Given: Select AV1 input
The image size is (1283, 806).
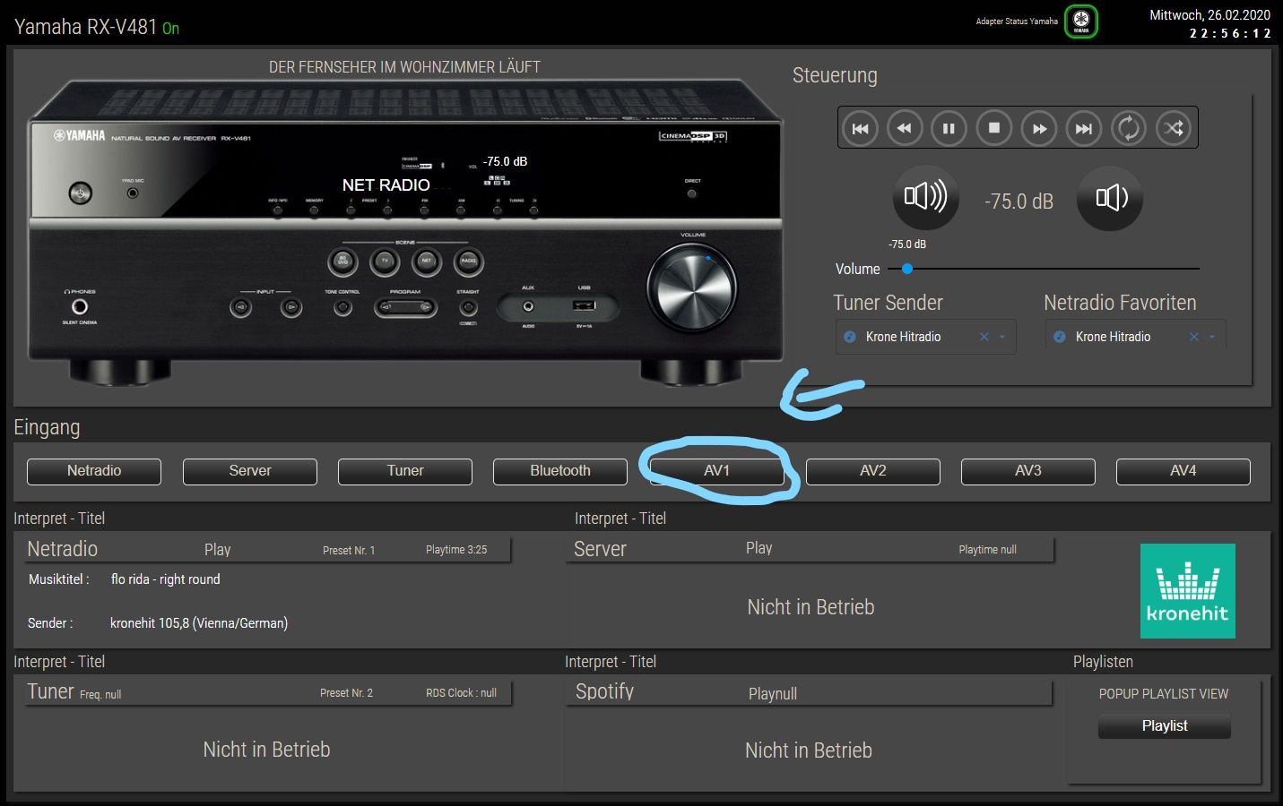Looking at the screenshot, I should (x=716, y=471).
